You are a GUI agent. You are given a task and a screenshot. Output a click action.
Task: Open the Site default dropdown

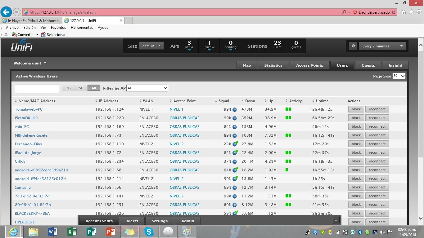pos(151,46)
